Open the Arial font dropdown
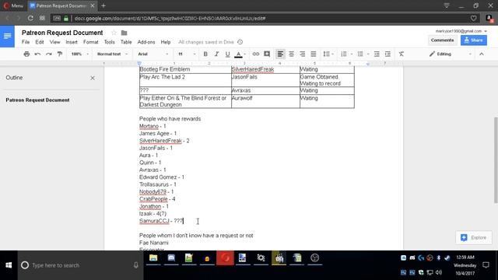Image resolution: width=498 pixels, height=280 pixels. (x=153, y=54)
